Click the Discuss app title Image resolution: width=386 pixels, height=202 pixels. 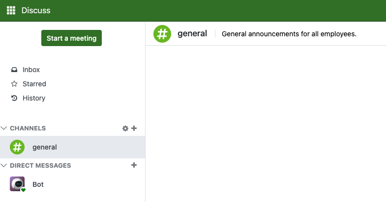click(36, 10)
